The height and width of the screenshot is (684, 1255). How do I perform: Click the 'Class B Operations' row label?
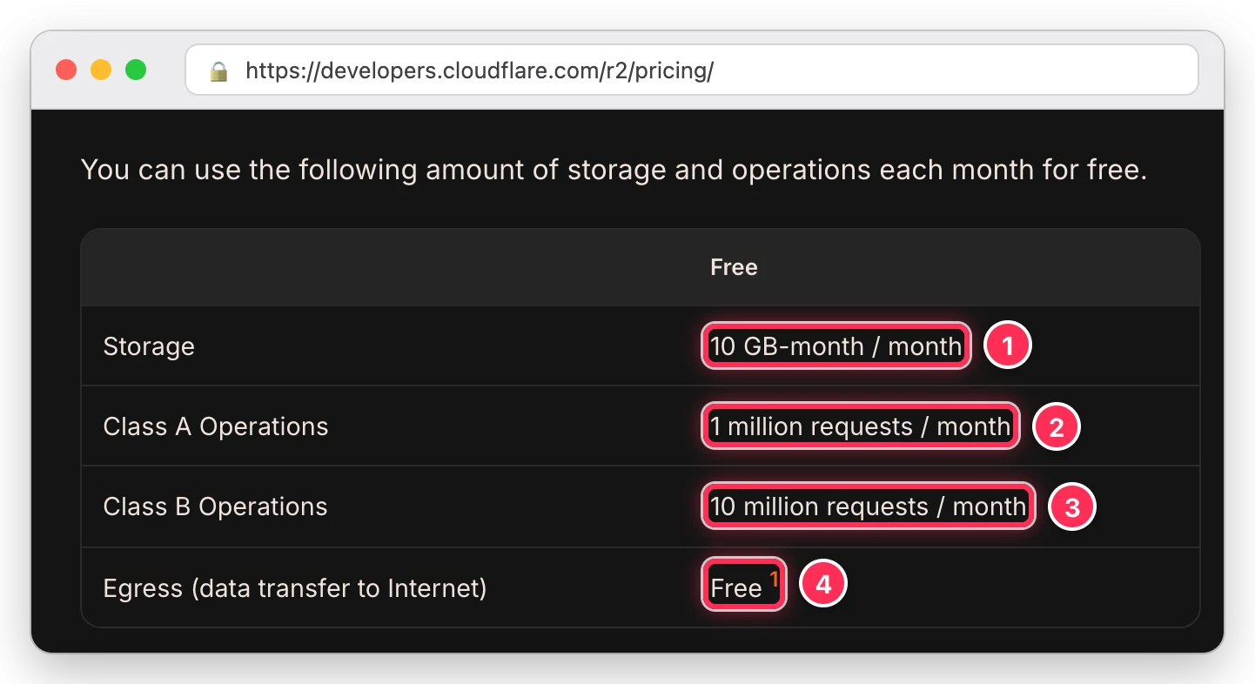tap(215, 506)
